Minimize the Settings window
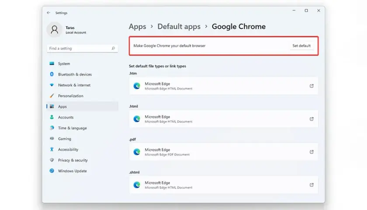This screenshot has width=367, height=210. (x=294, y=10)
